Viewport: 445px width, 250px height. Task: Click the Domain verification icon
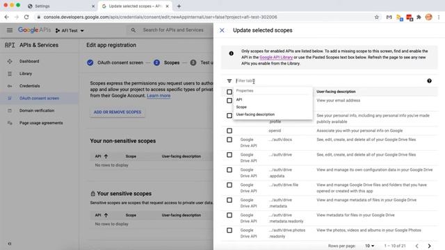pos(10,110)
